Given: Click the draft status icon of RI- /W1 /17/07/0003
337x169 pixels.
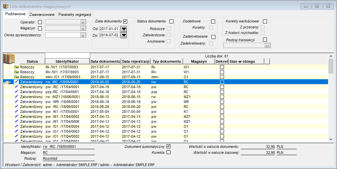Looking at the screenshot, I should [16, 67].
